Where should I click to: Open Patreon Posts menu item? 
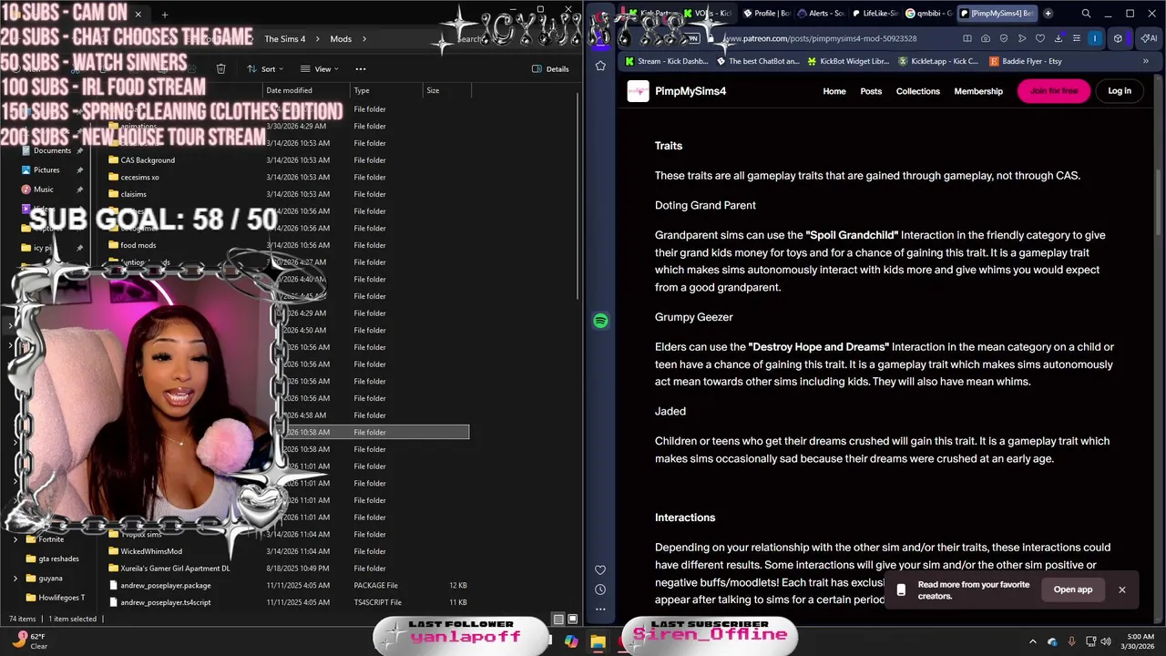pyautogui.click(x=871, y=91)
